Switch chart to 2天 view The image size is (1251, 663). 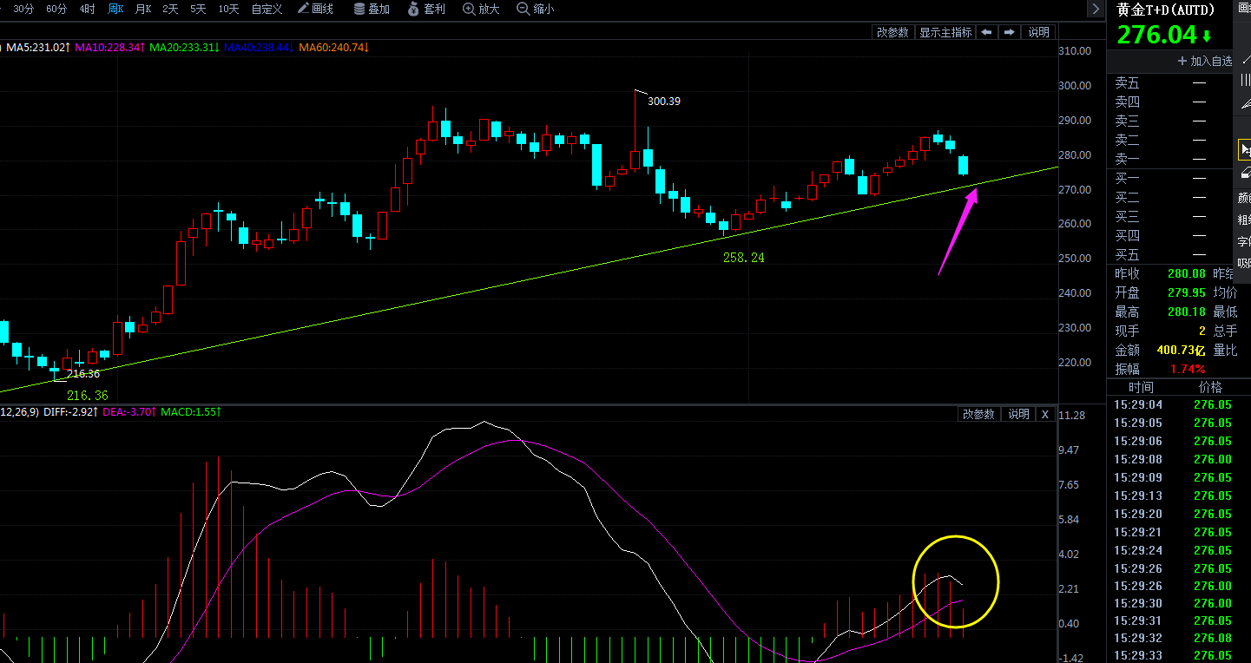(170, 9)
